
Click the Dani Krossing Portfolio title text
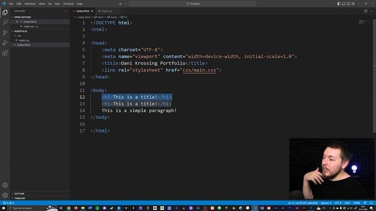point(153,63)
